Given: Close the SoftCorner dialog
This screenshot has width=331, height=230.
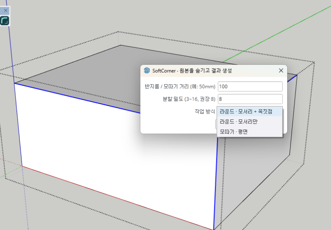Looking at the screenshot, I should [281, 71].
